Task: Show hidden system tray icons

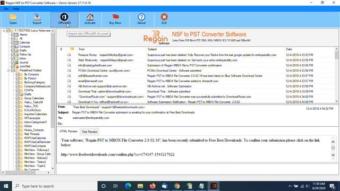Action: (x=290, y=186)
